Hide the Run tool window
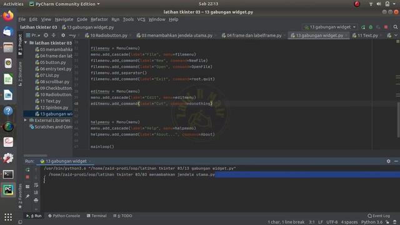 pos(396,161)
